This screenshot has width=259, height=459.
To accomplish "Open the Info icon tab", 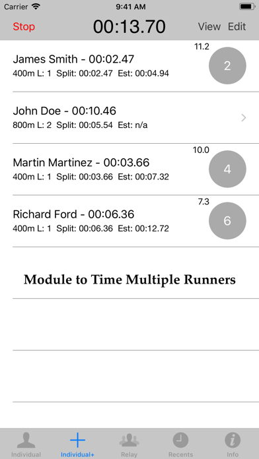I will click(x=233, y=440).
